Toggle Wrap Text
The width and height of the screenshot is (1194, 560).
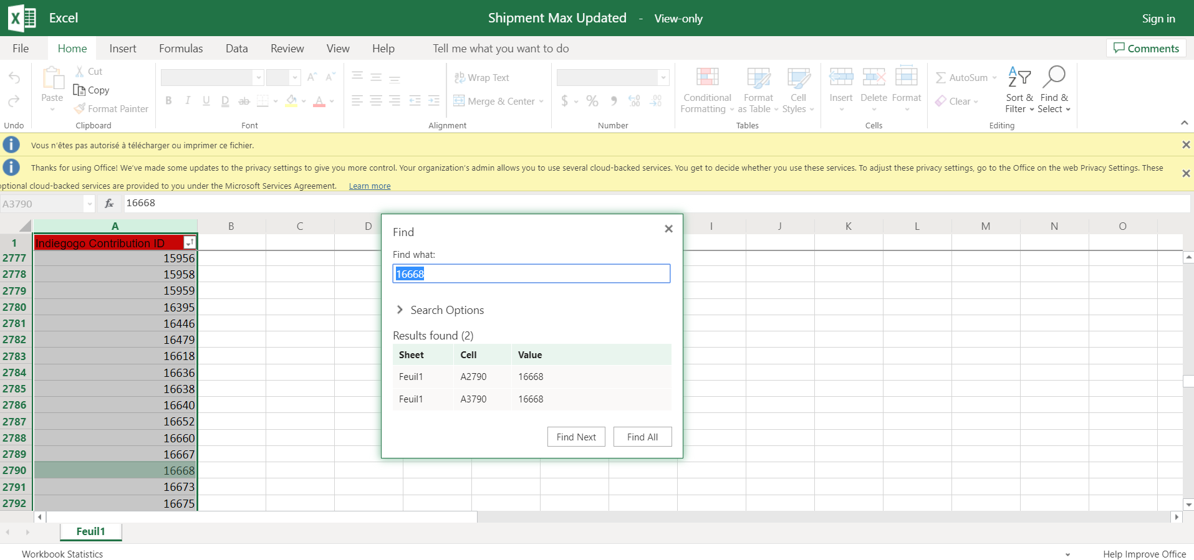pyautogui.click(x=481, y=77)
